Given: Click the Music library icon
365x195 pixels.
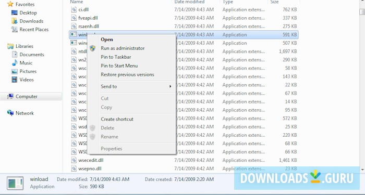Looking at the screenshot, I should [x=15, y=63].
